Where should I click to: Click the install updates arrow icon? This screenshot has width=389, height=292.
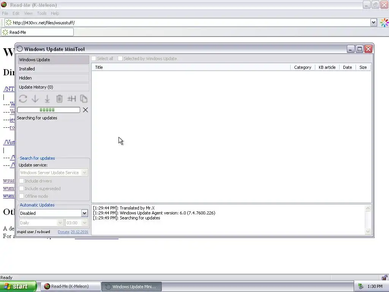click(x=47, y=99)
